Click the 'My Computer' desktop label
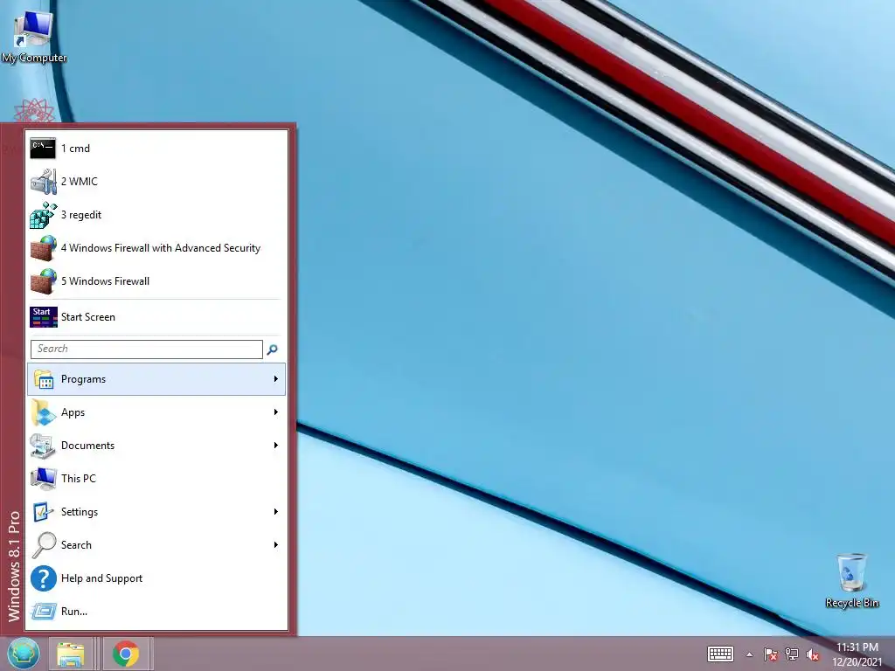Viewport: 895px width, 671px height. point(34,58)
